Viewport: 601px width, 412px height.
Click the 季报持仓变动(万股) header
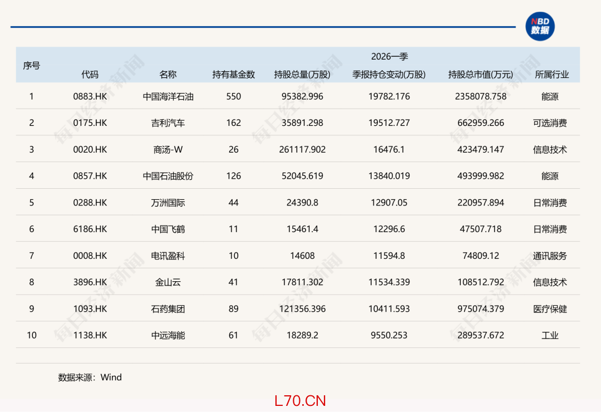[389, 75]
